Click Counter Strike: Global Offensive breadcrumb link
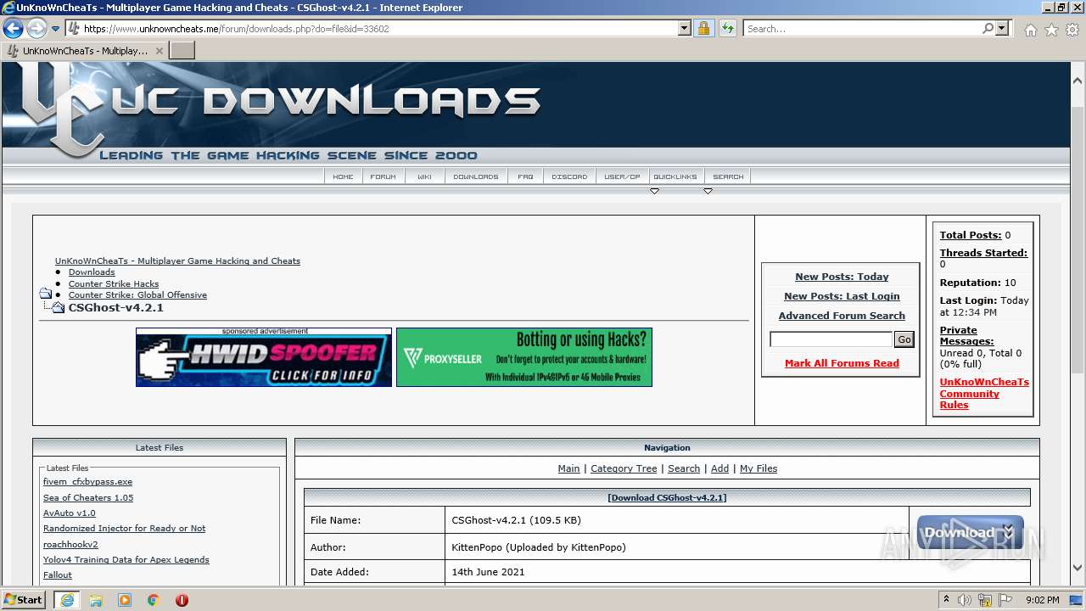This screenshot has width=1086, height=611. tap(137, 295)
